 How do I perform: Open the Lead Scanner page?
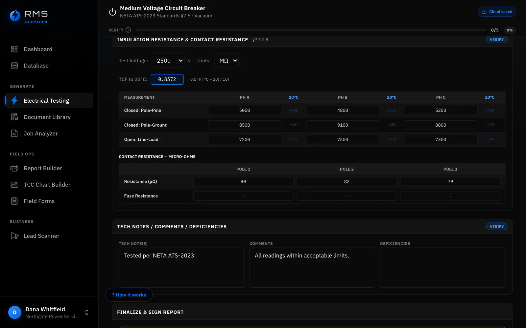click(49, 236)
